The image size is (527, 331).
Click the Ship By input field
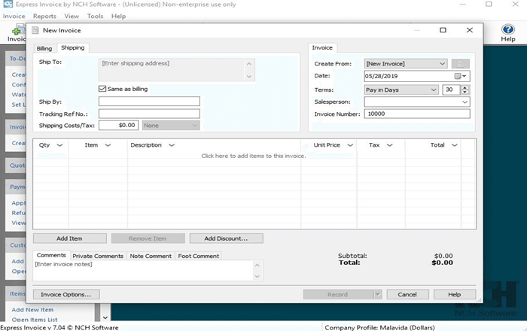point(149,102)
